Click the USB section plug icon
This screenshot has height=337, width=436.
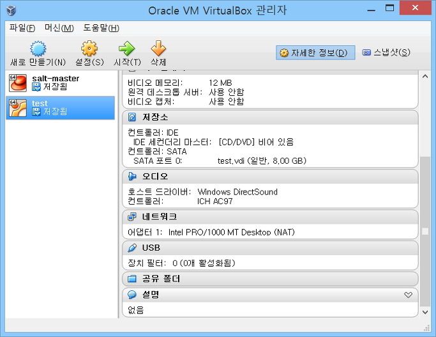point(132,248)
